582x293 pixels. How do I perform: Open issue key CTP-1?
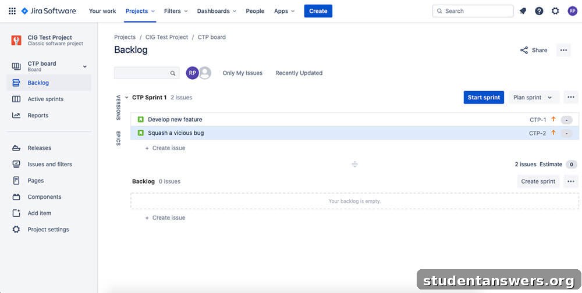point(538,120)
